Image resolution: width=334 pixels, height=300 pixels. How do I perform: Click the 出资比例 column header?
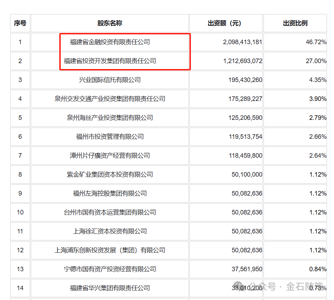[295, 23]
